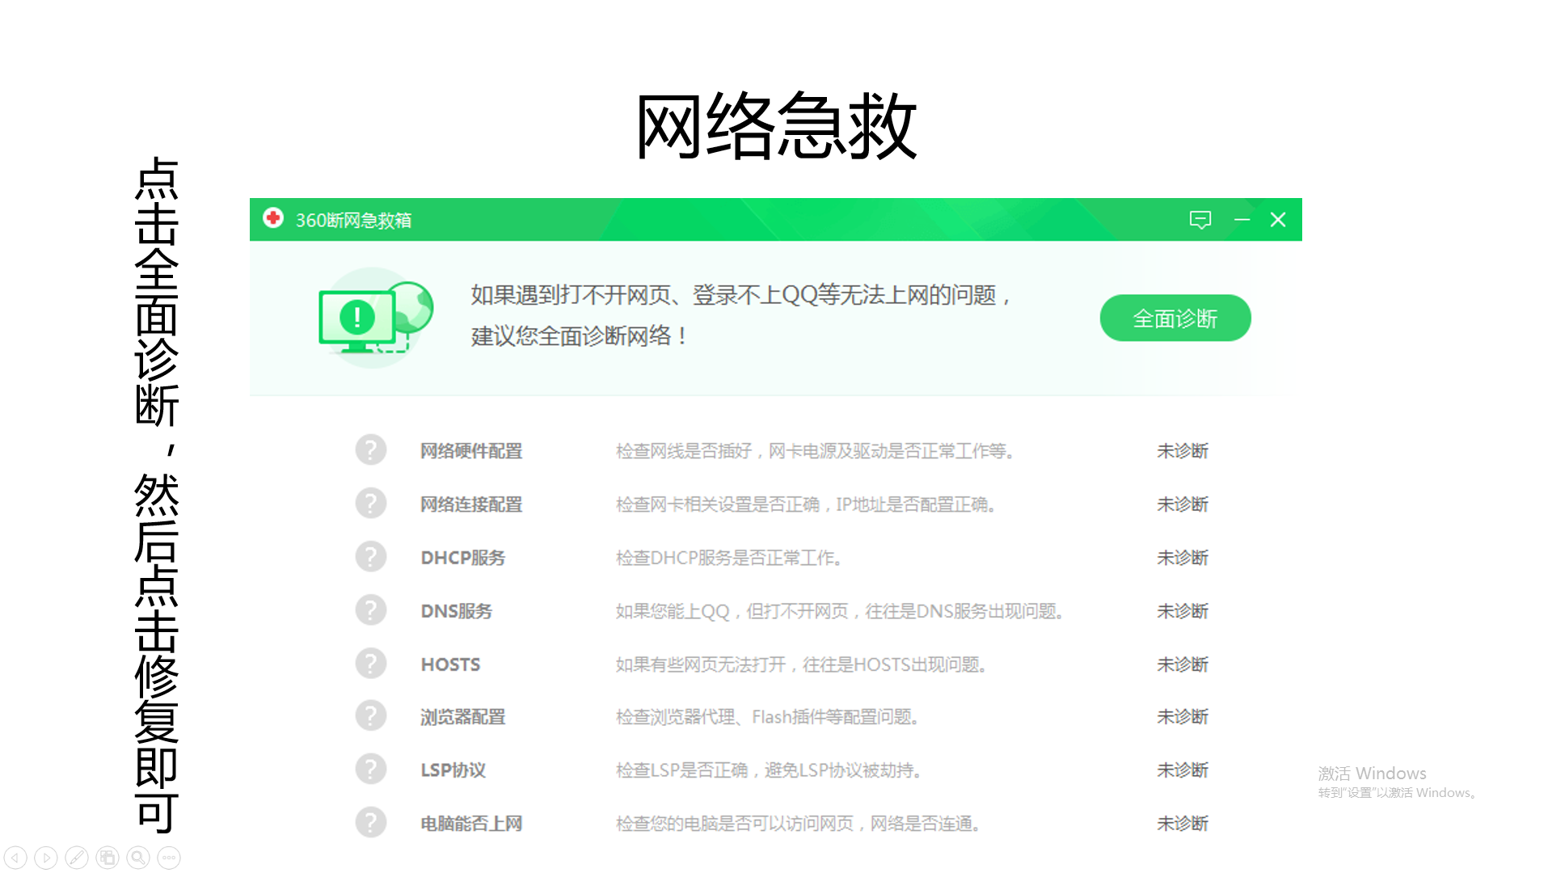Go to previous slide with left arrow
The width and height of the screenshot is (1552, 873).
point(15,858)
